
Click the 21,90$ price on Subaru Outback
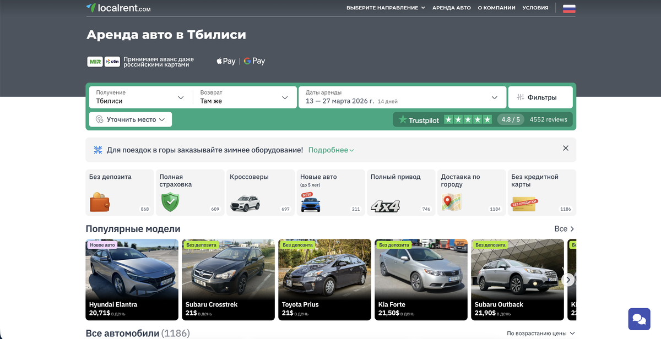click(485, 313)
